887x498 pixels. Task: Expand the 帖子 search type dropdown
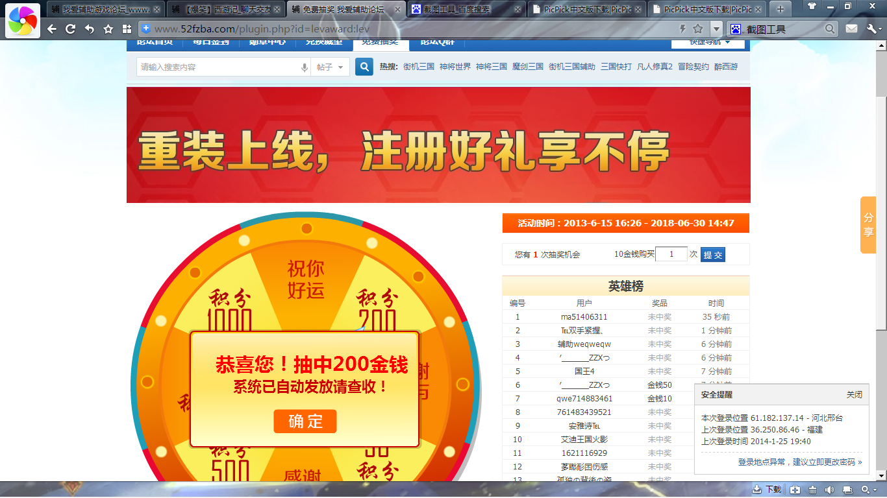(x=330, y=67)
